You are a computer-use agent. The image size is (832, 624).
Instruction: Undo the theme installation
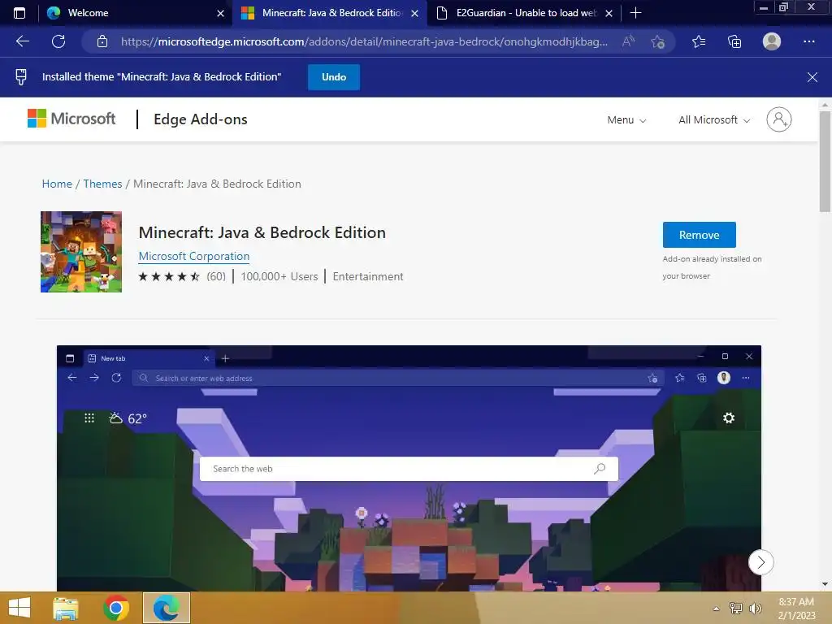click(x=334, y=77)
